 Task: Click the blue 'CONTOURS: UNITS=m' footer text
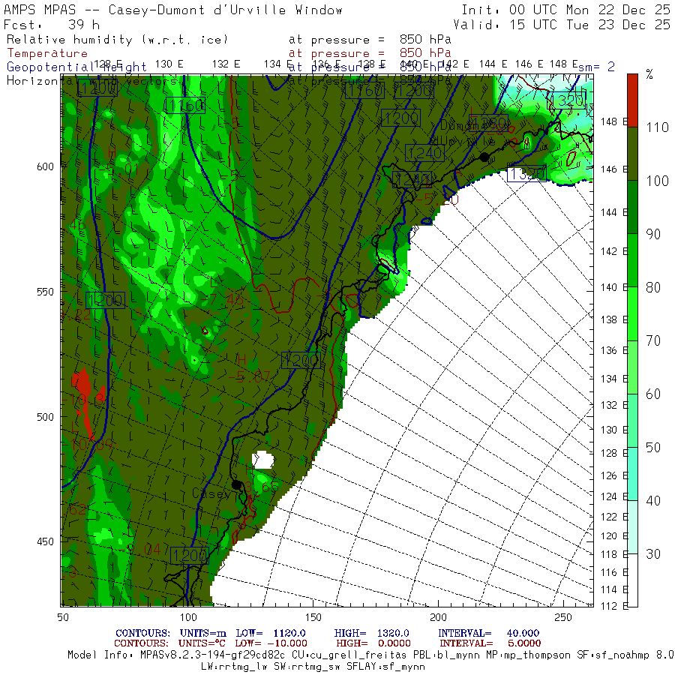(171, 633)
